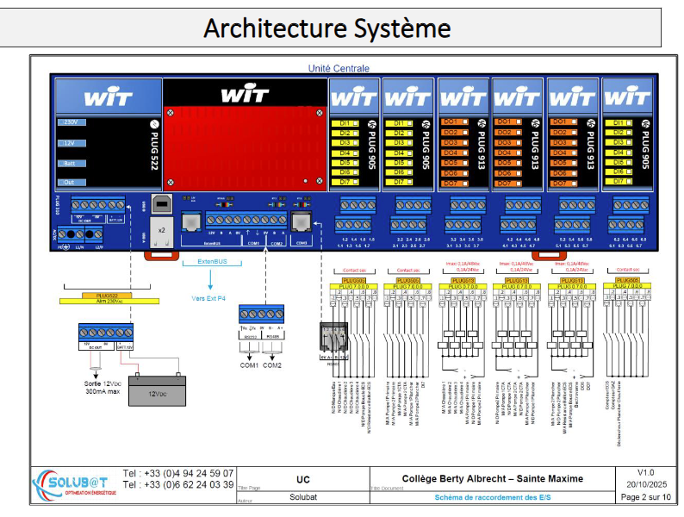Click the date 20/10/2025
Viewport: 684px width, 517px height.
coord(646,485)
